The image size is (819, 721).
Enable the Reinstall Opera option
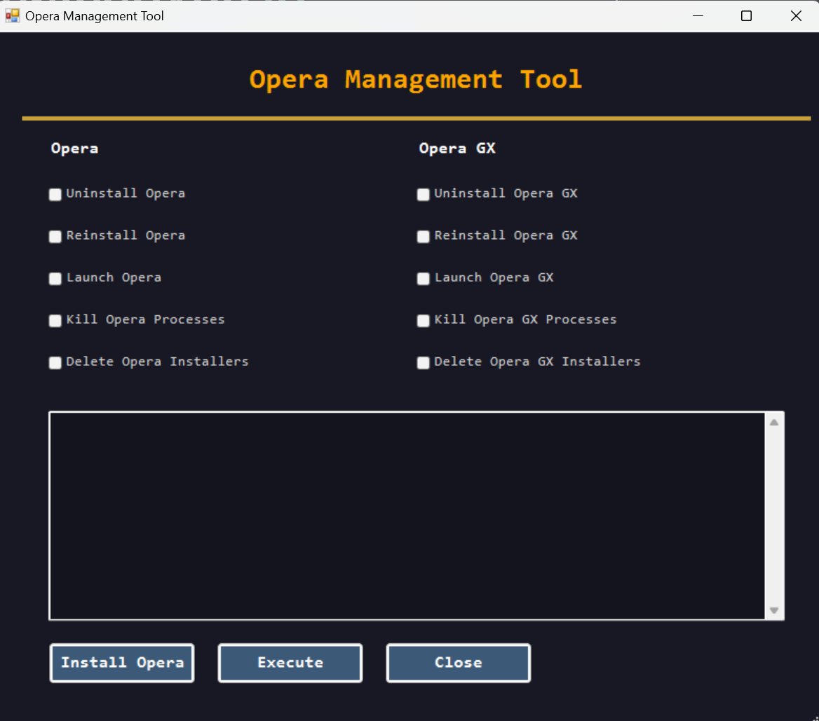[x=55, y=237]
